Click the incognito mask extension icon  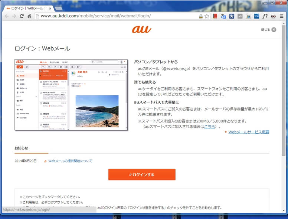pyautogui.click(x=273, y=16)
